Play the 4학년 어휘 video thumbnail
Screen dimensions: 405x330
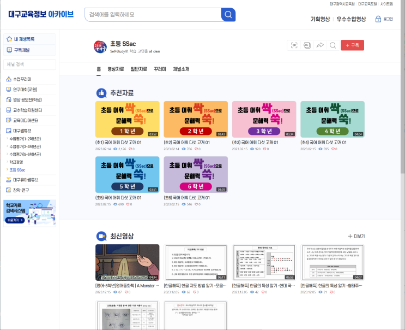tap(333, 119)
